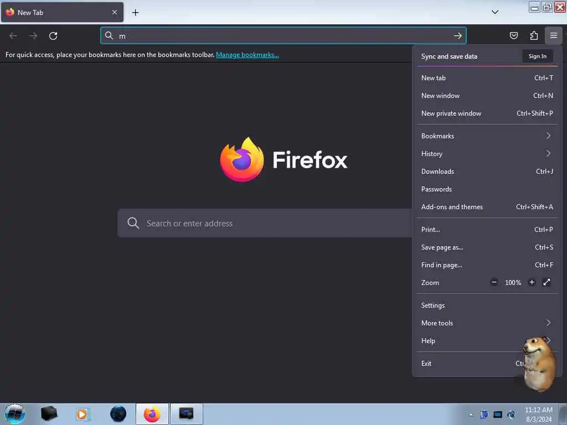
Task: Click Sign In button in menu
Action: (x=537, y=56)
